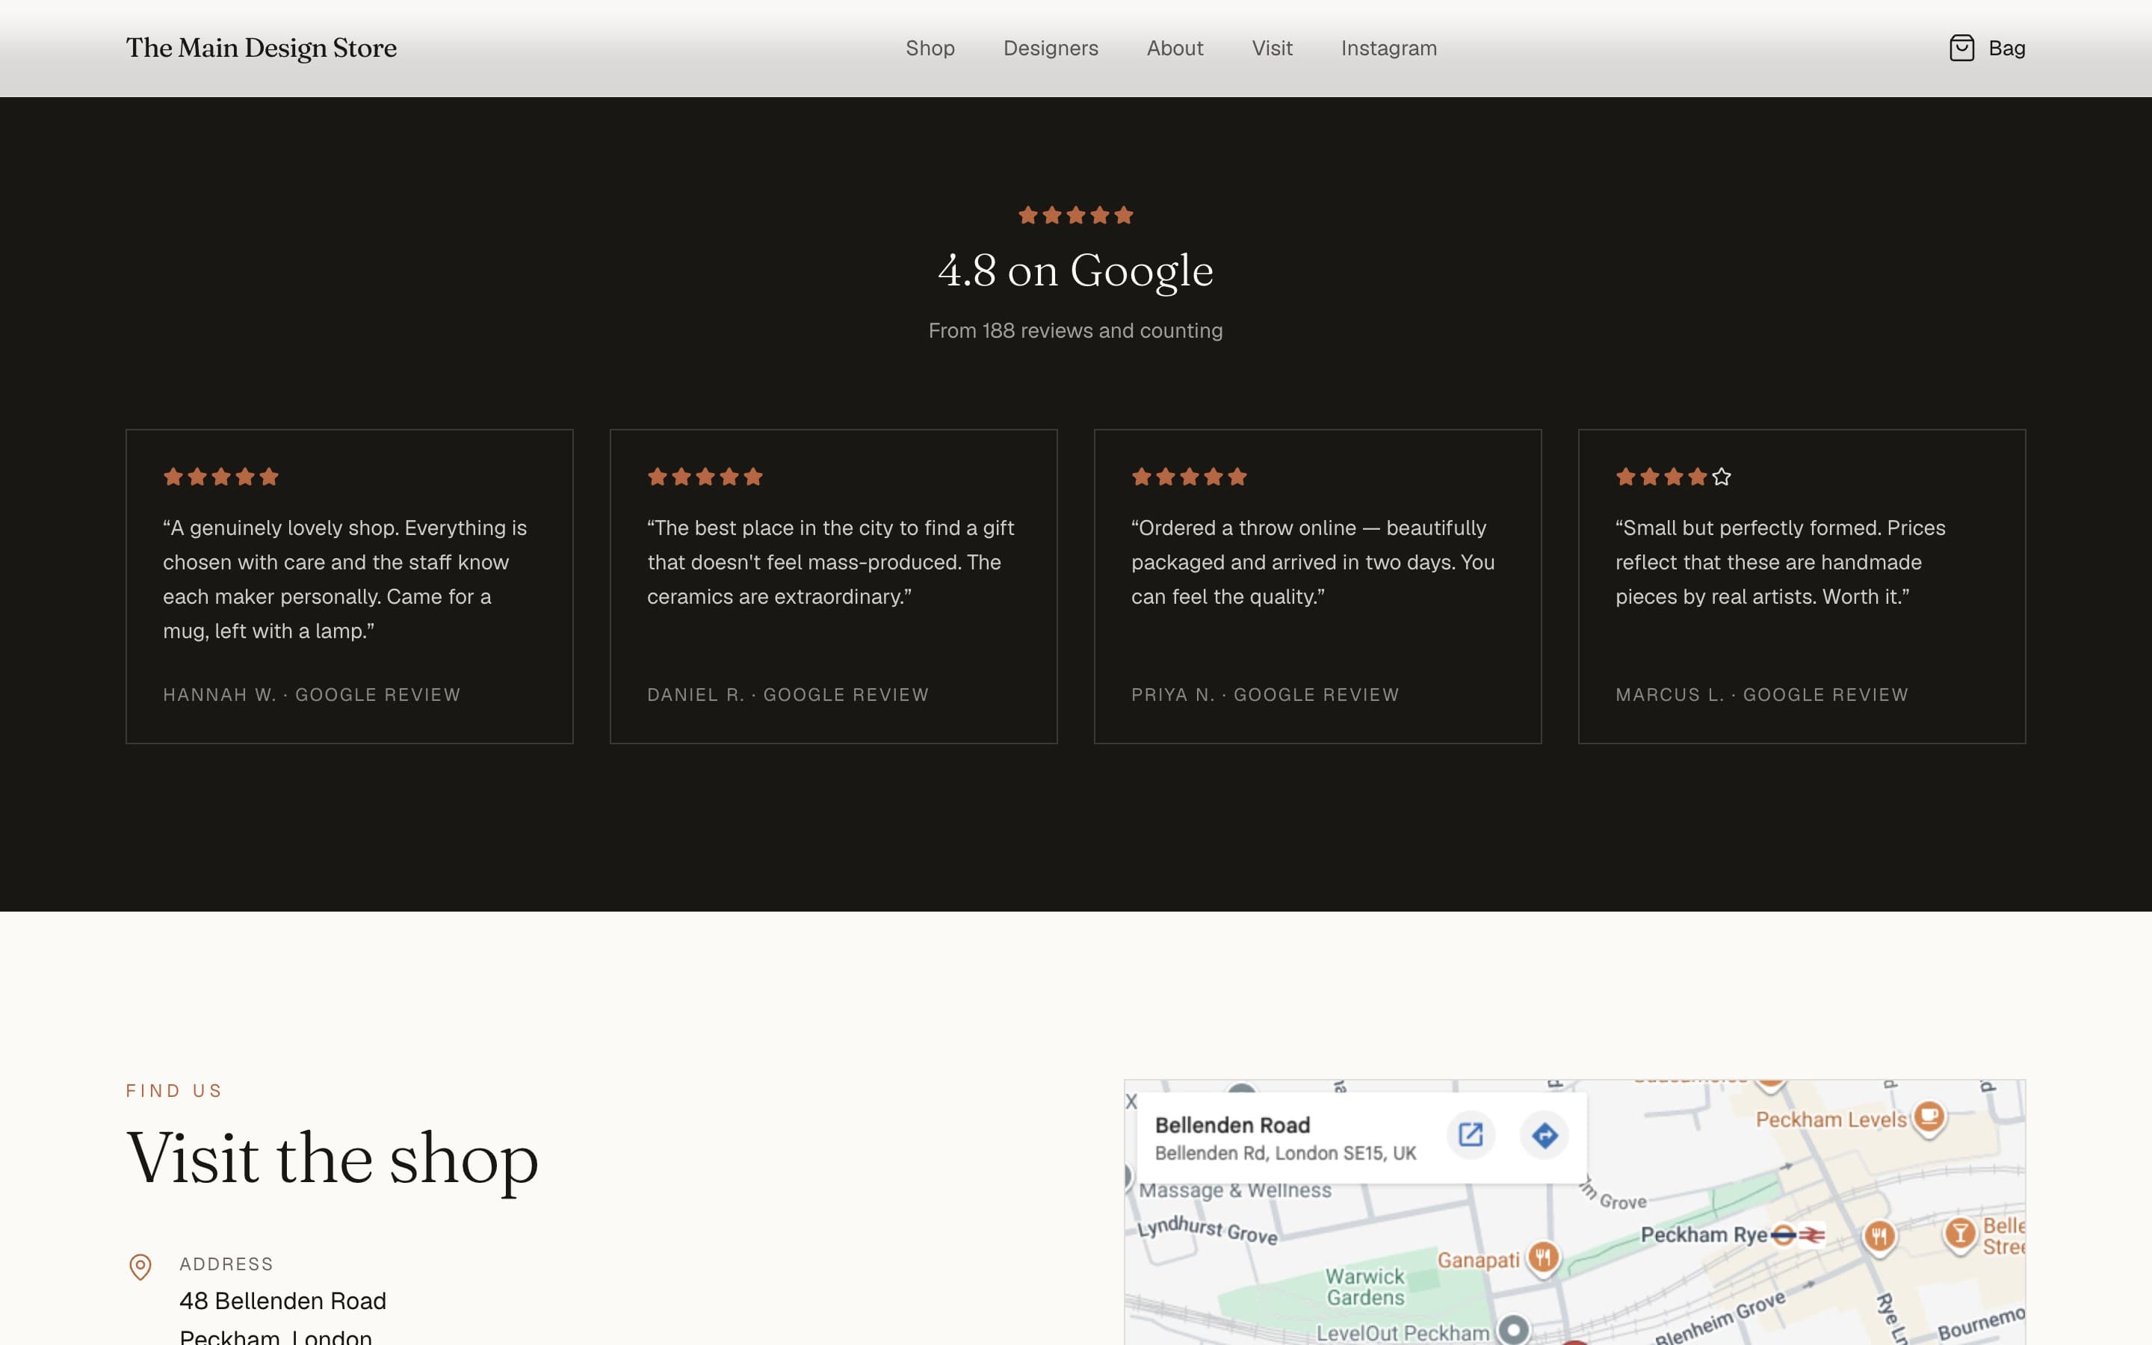Click the Belle Street bar map pin
This screenshot has height=1345, width=2152.
(1959, 1234)
